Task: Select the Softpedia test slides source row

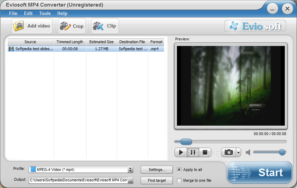Action: pos(86,49)
